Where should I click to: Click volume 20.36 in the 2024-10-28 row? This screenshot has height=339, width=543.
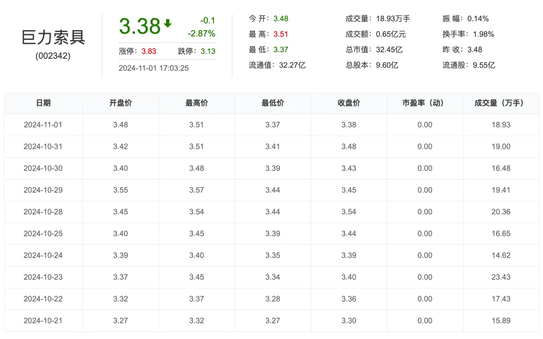point(501,212)
